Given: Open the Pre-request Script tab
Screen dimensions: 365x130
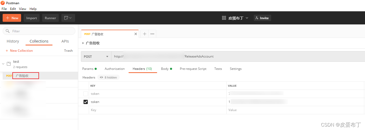Looking at the screenshot, I should (193, 69).
